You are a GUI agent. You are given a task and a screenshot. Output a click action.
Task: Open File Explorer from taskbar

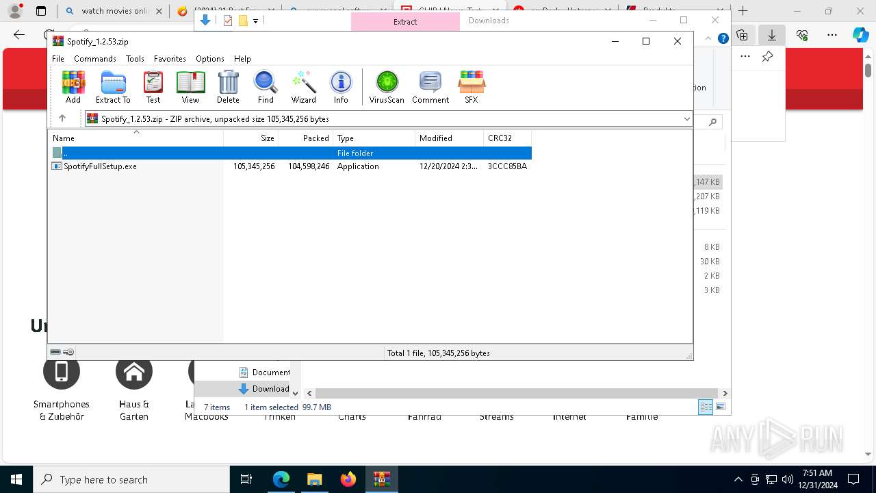pos(314,479)
